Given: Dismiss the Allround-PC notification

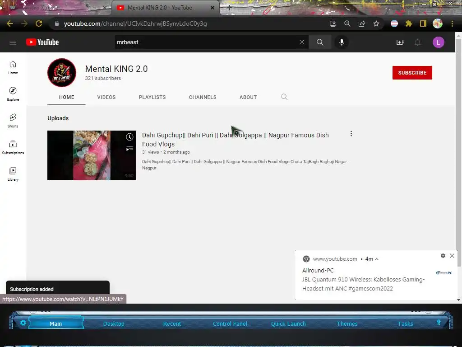Looking at the screenshot, I should point(452,256).
